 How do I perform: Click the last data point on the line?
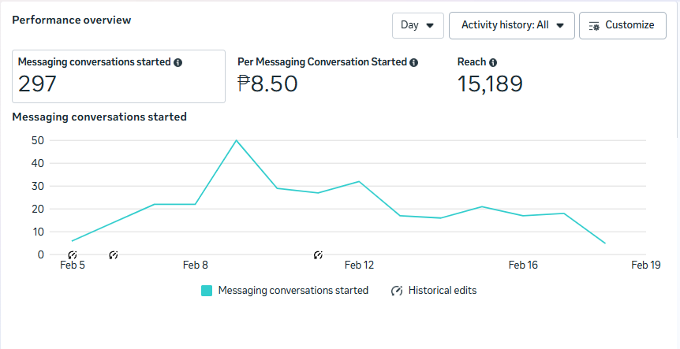pos(605,243)
